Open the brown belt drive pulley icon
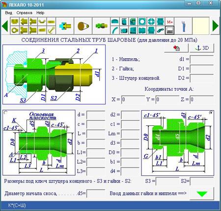 (x=83, y=26)
